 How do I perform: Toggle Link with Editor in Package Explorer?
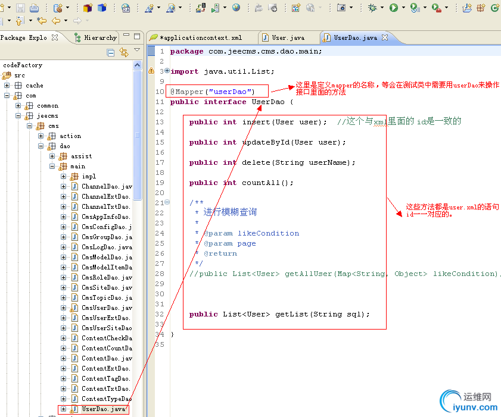click(x=124, y=52)
